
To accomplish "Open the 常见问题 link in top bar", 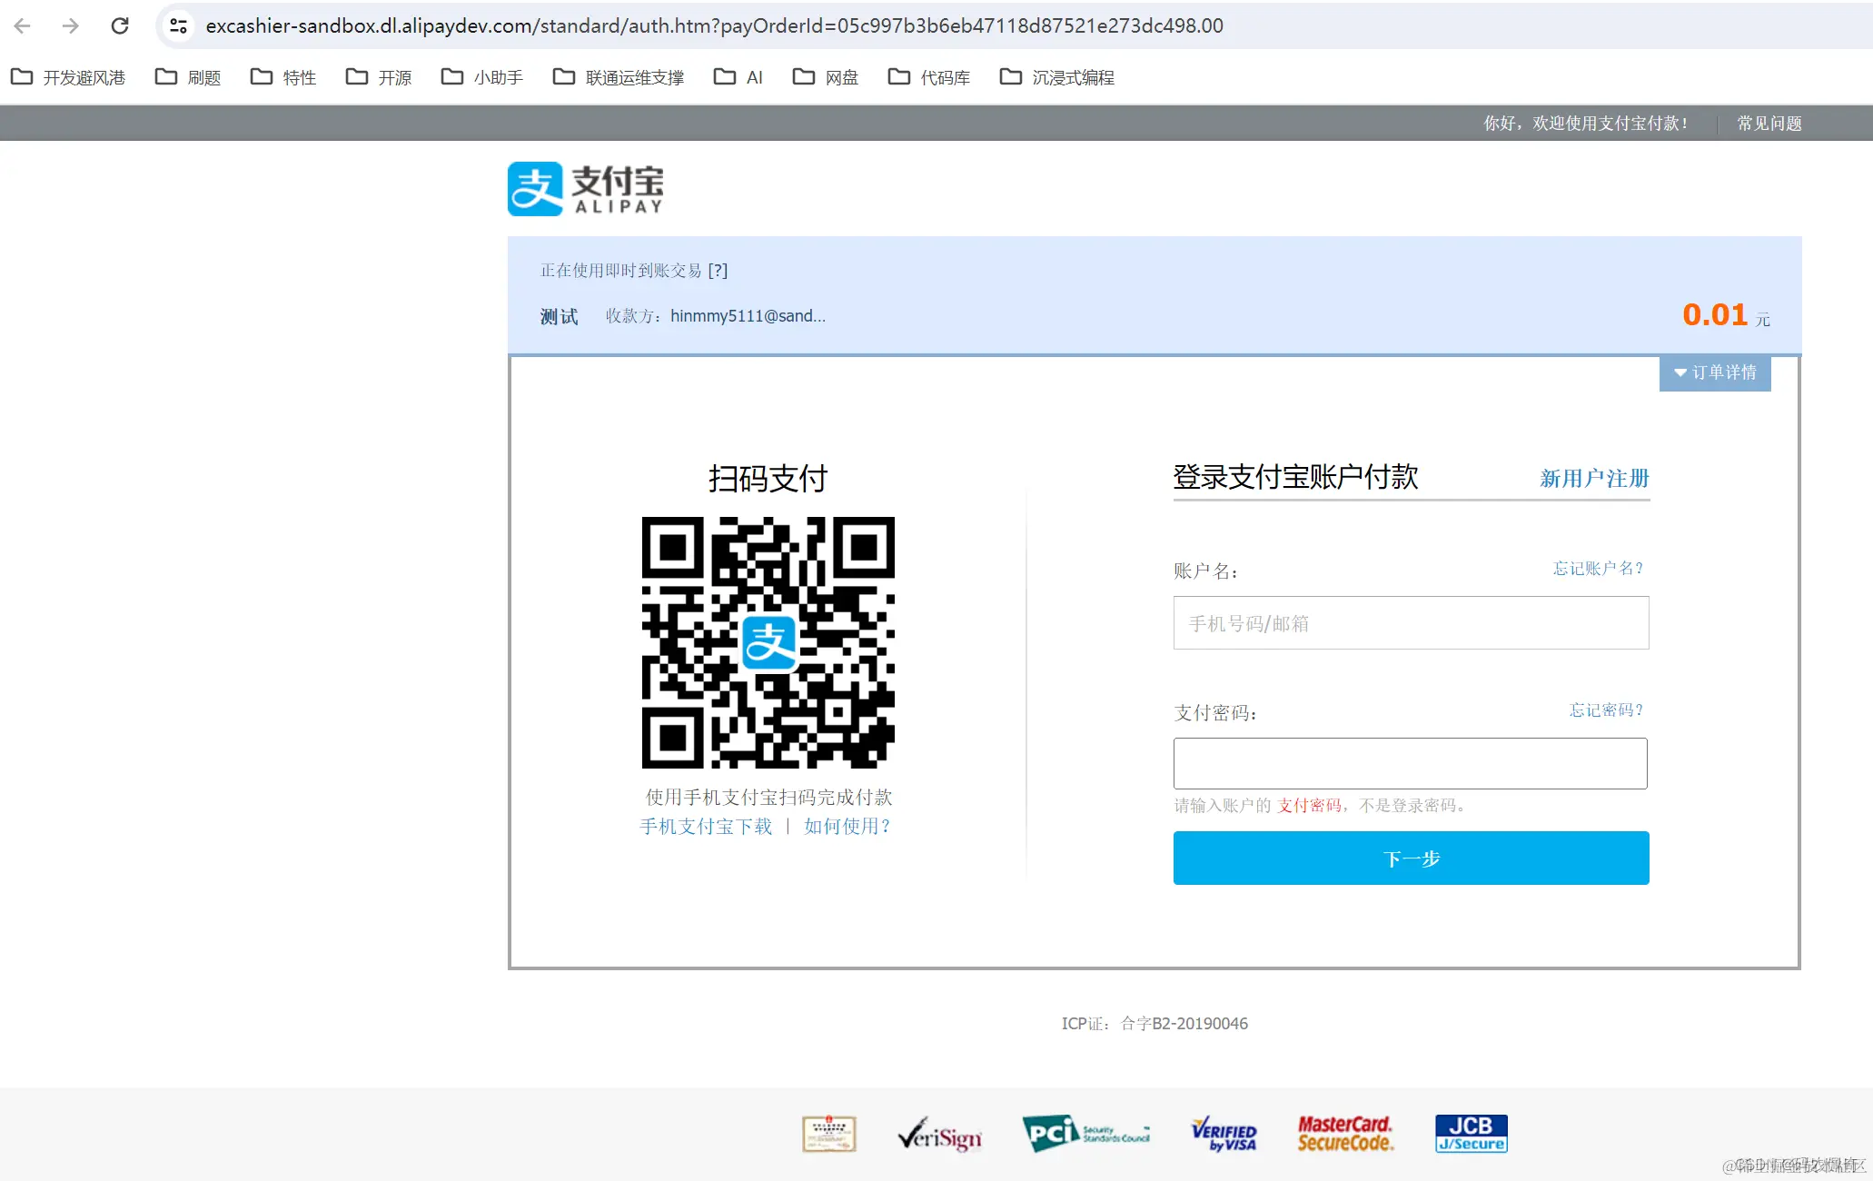I will coord(1769,123).
